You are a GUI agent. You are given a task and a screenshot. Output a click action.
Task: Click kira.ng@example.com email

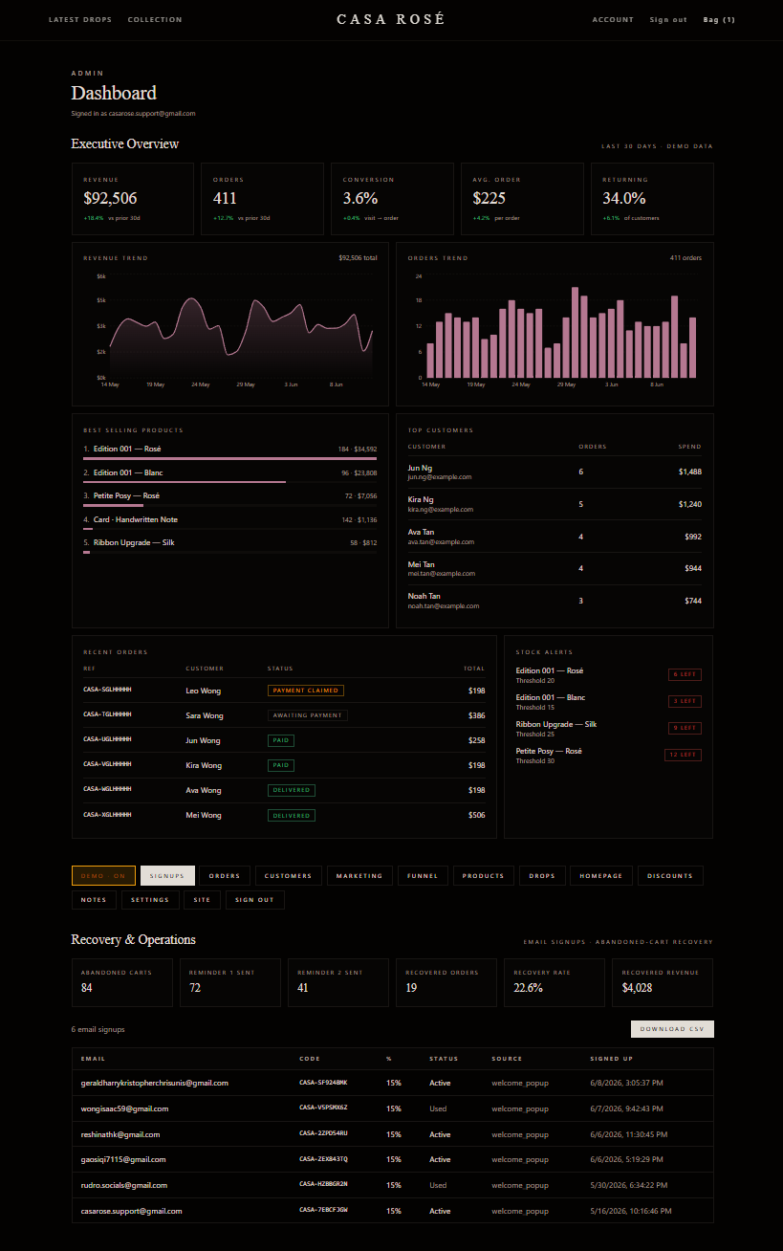click(441, 510)
